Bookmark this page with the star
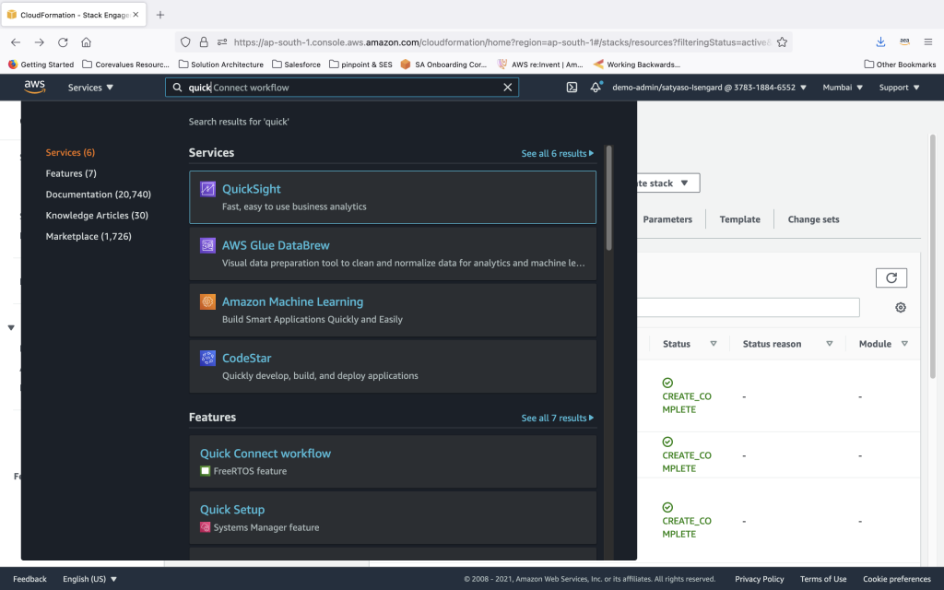Screen dimensions: 944x590 point(782,42)
